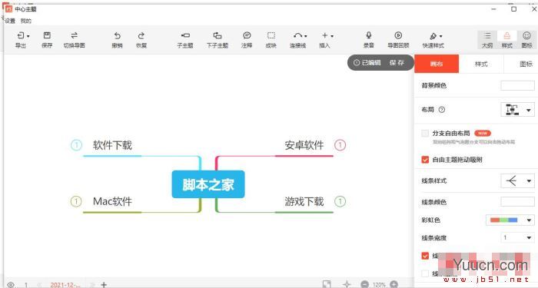Screen dimensions: 538x288
Task: Click the circled 1 marker beside 游戏下载
Action: (340, 201)
